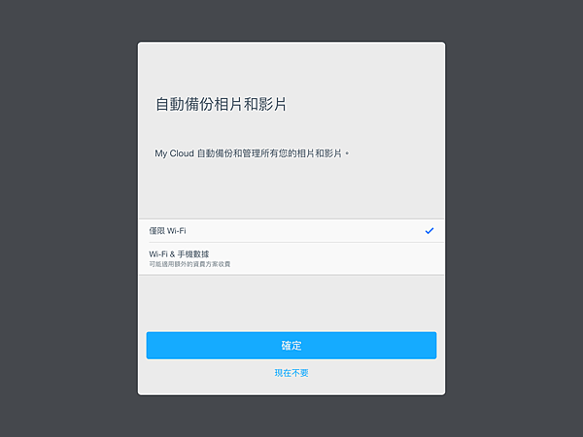583x437 pixels.
Task: Click empty gray area above 確定 button
Action: [x=291, y=303]
